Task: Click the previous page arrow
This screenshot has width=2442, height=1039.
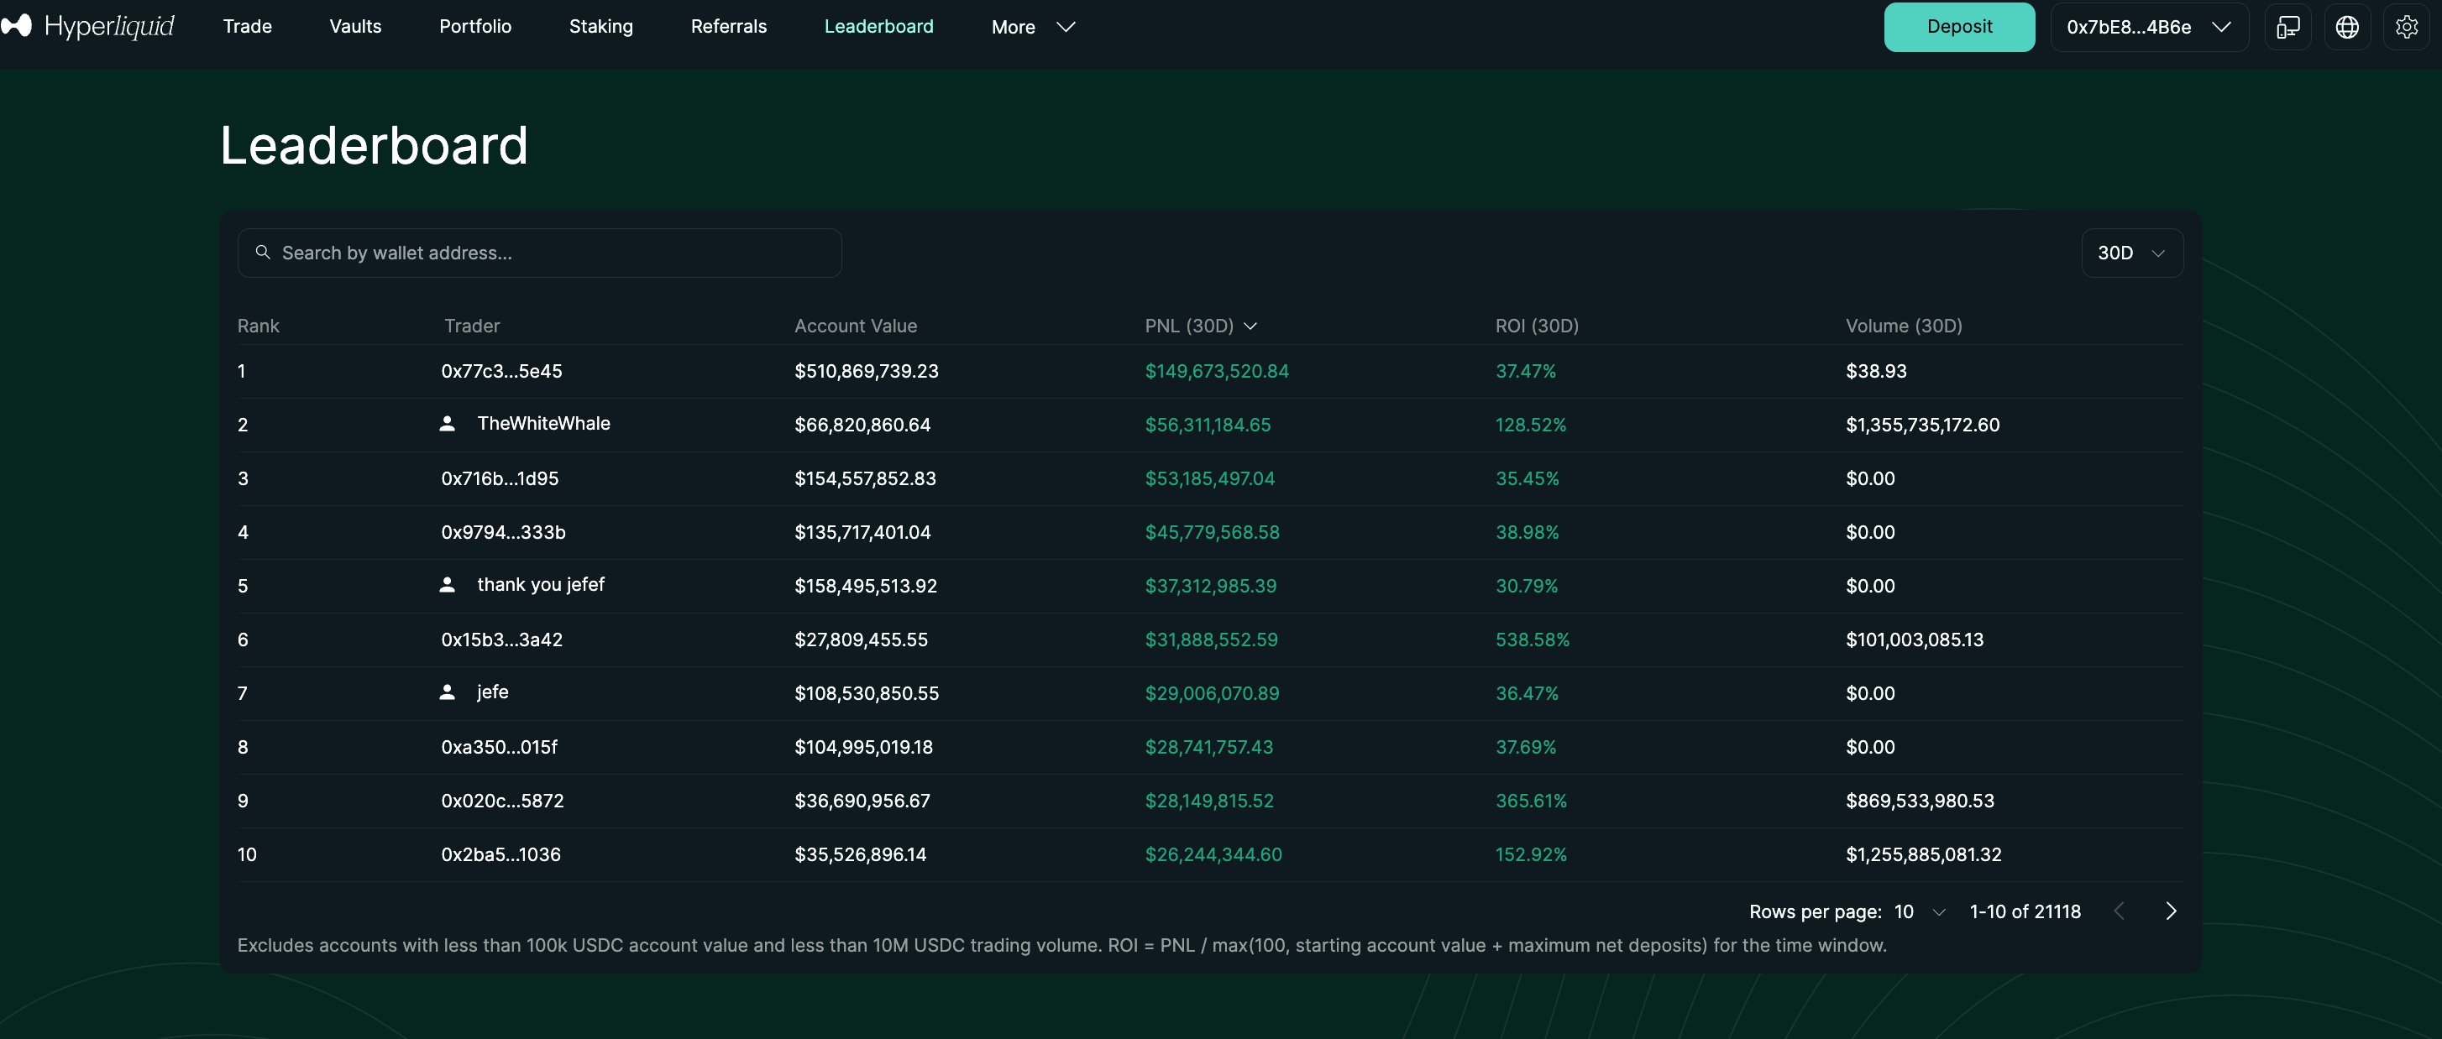Action: [2120, 911]
